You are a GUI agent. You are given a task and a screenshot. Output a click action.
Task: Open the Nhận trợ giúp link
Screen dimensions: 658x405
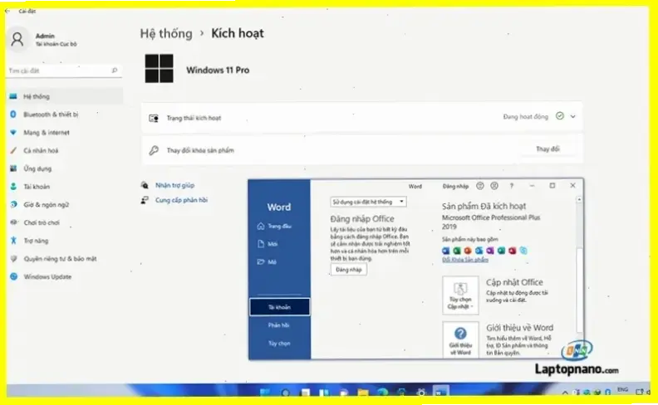(174, 185)
